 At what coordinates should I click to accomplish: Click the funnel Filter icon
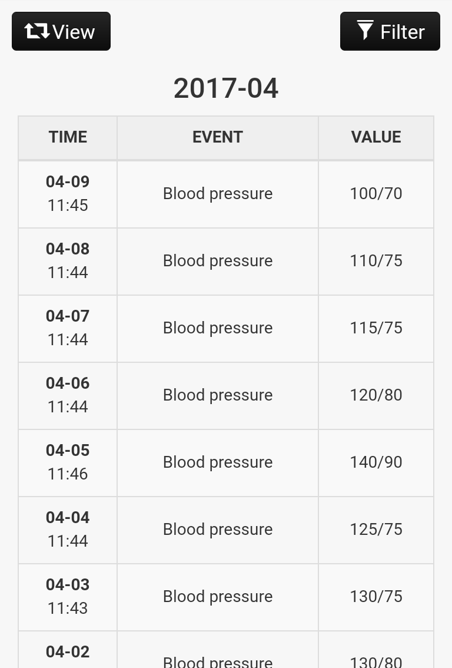[365, 30]
